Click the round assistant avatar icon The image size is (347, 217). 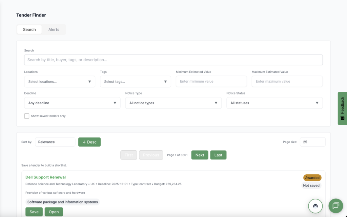tap(315, 205)
